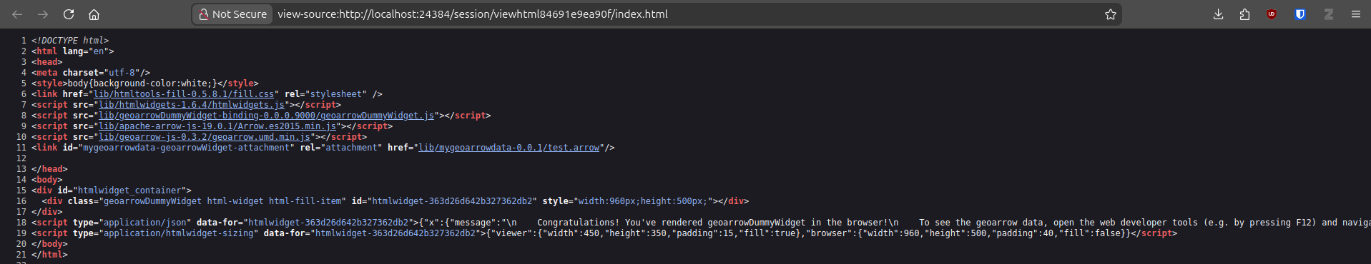The height and width of the screenshot is (264, 1371).
Task: Open the geoarrowDummyWidget.js script link
Action: click(266, 116)
